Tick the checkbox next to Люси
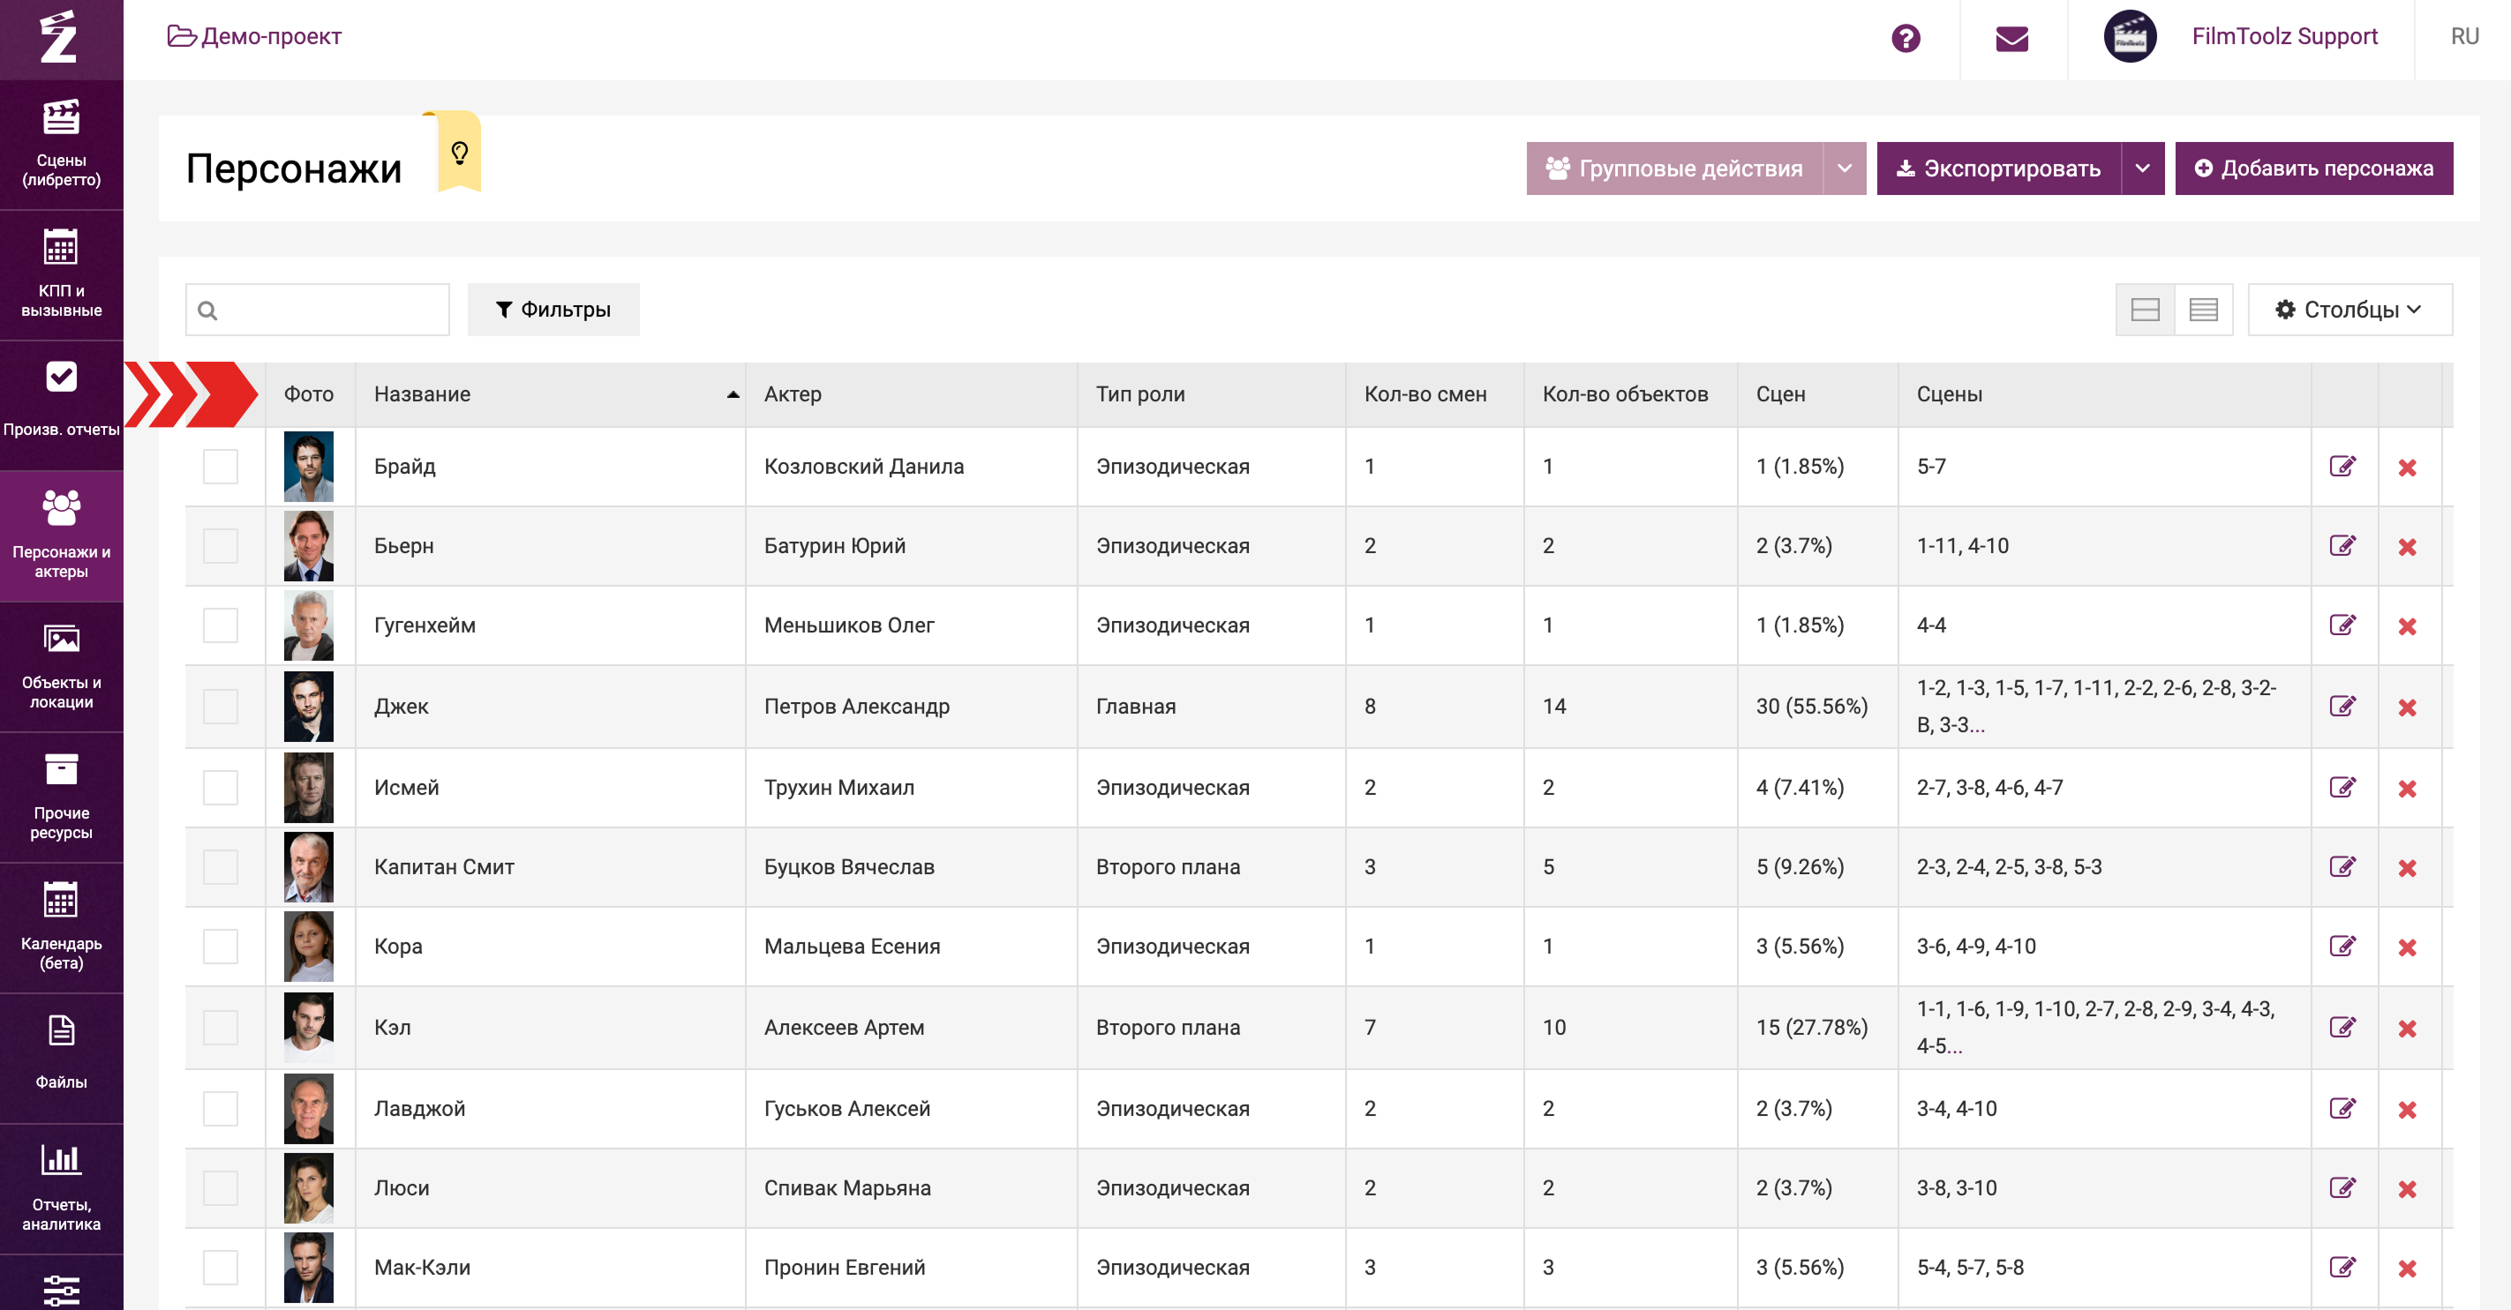2511x1310 pixels. pos(221,1188)
